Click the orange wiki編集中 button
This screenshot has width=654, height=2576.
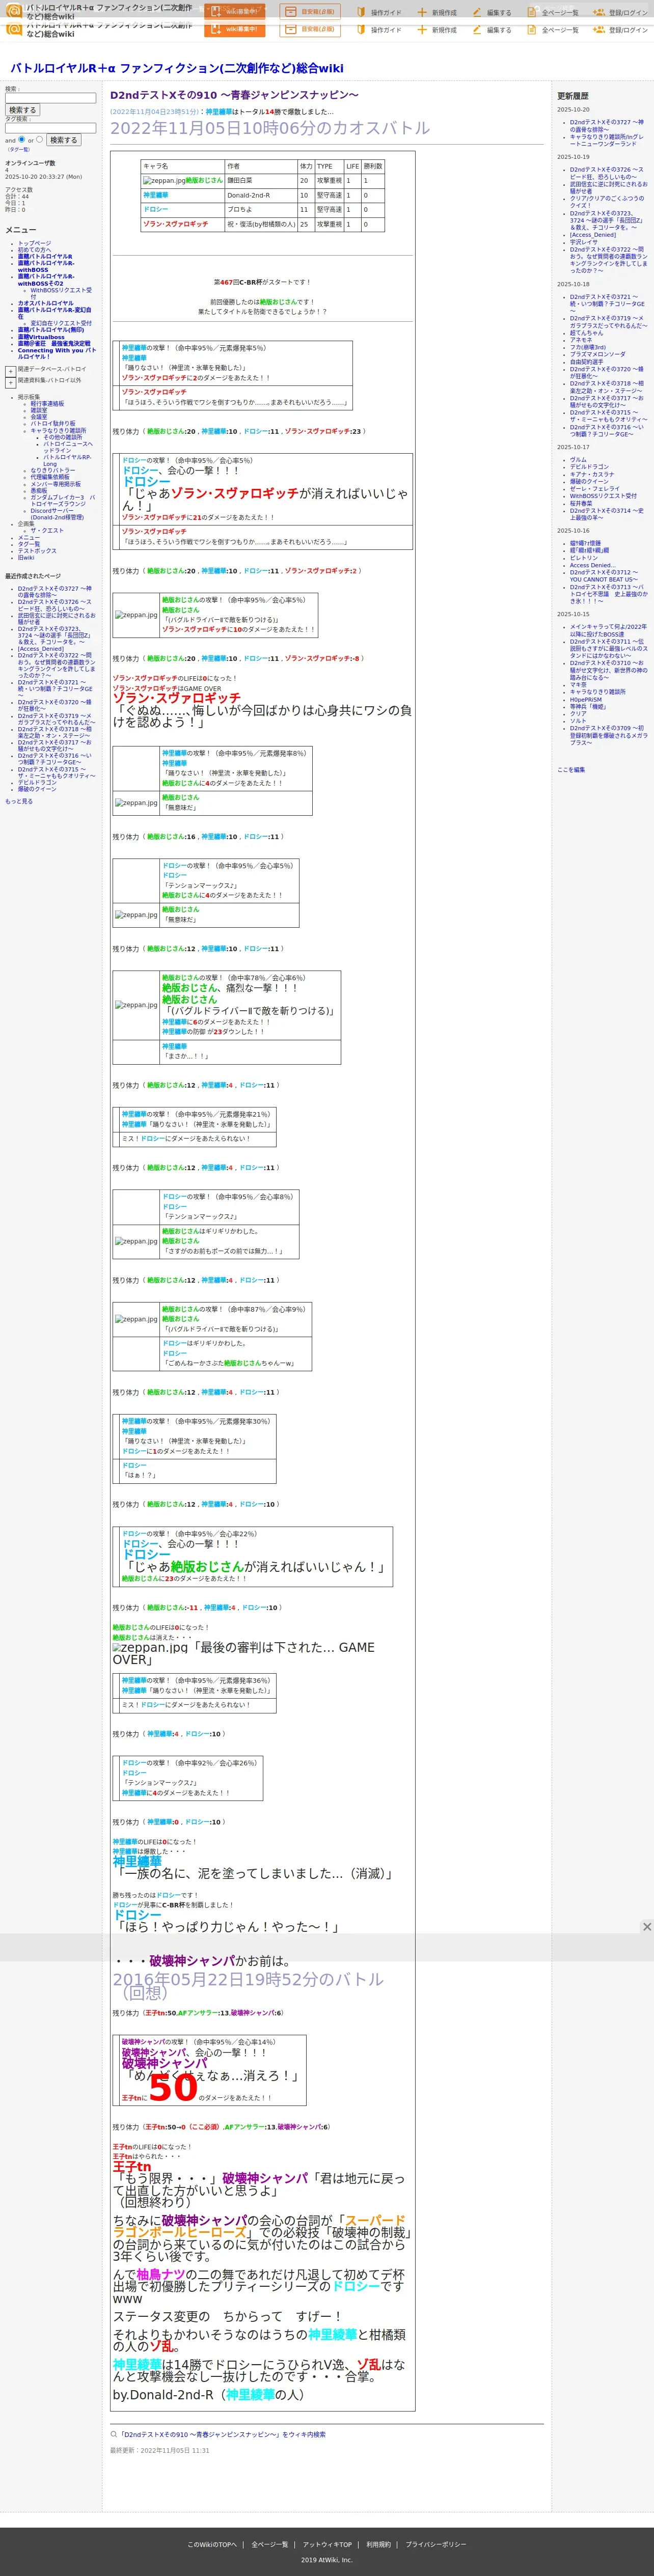(235, 29)
